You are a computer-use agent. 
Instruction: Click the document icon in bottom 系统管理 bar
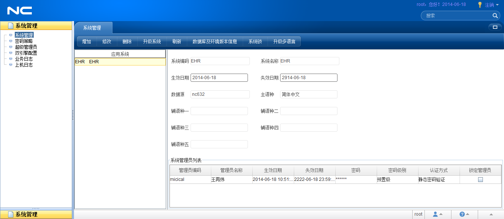tap(11, 214)
